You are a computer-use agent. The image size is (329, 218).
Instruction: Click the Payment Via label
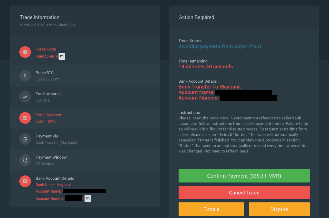47,136
